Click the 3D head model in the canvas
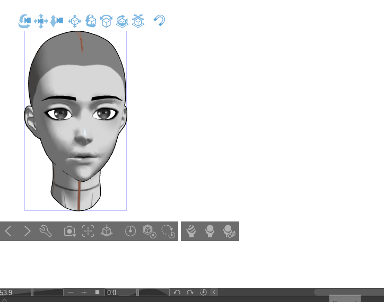The height and width of the screenshot is (302, 384). pos(76,121)
